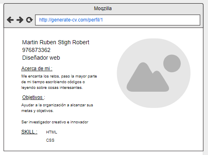
Task: Select the name Martin Ruben Stigh Robert
Action: point(56,42)
